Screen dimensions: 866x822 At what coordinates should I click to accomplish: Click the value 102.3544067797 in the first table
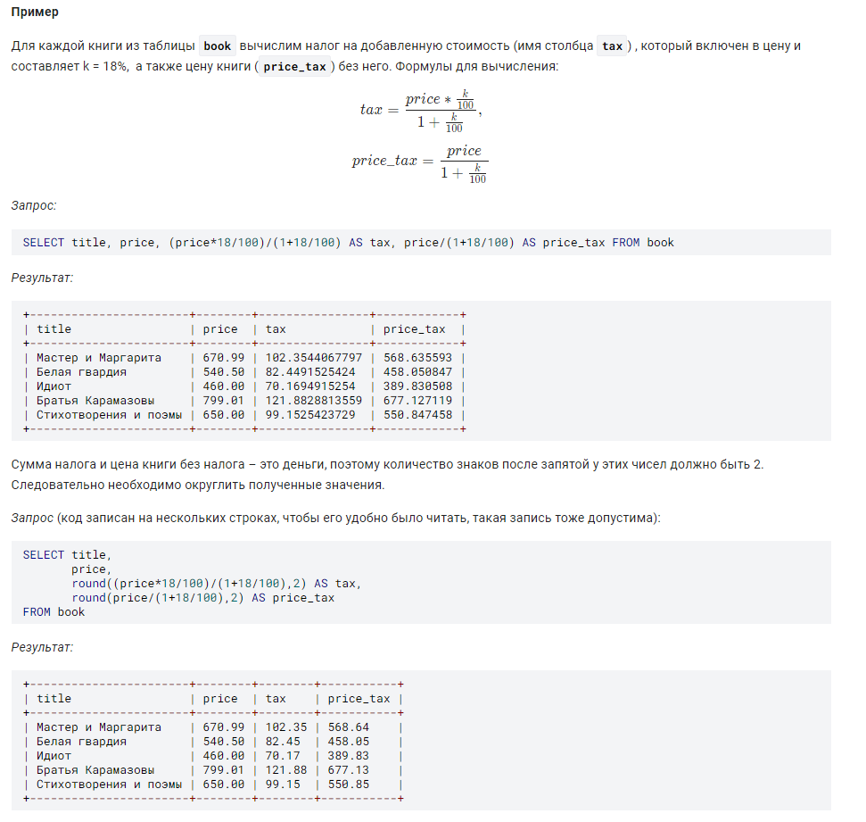pos(314,358)
